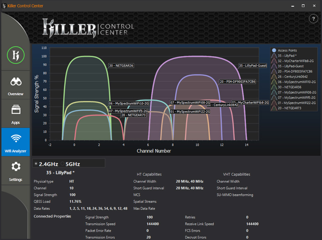Click the Channel Number axis title

click(x=154, y=151)
